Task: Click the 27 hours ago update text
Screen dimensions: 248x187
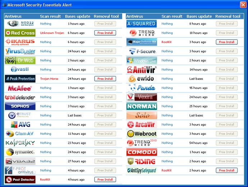Action: [77, 161]
